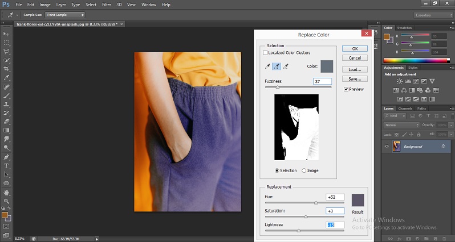Switch to the Styles tab
This screenshot has width=455, height=242.
point(413,68)
